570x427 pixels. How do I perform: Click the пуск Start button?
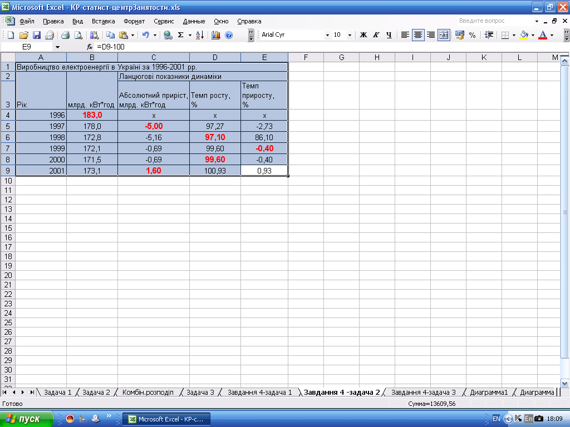pos(26,419)
